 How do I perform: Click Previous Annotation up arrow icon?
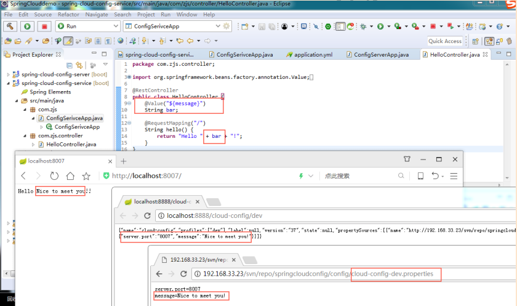click(x=162, y=41)
